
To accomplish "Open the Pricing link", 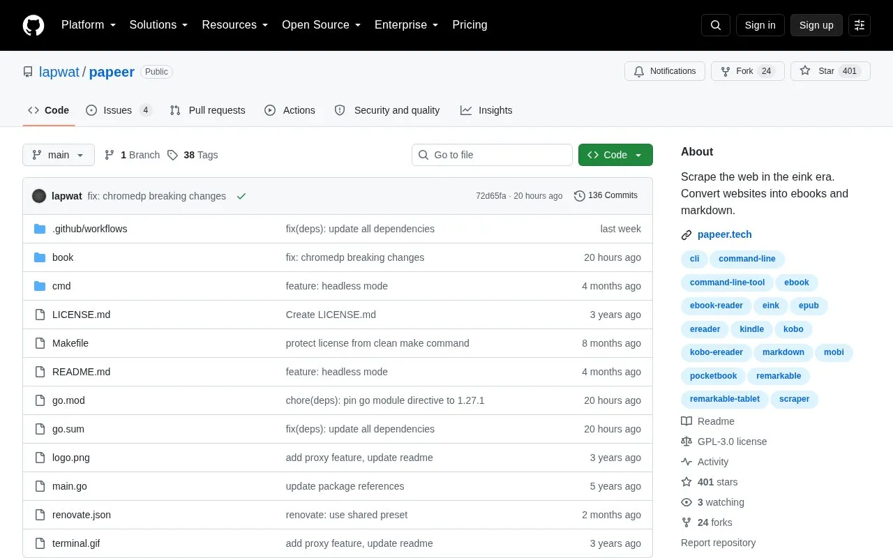I will 470,25.
